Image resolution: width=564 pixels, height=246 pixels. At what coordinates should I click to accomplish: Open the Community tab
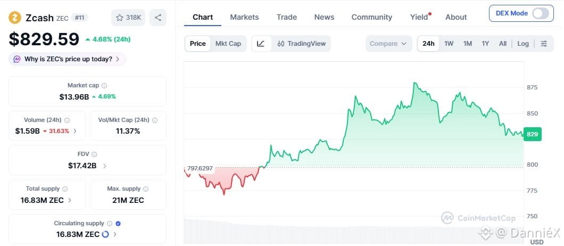click(x=371, y=17)
